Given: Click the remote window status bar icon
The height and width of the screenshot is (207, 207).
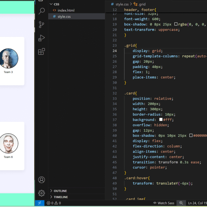Looking at the screenshot, I should point(40,203).
